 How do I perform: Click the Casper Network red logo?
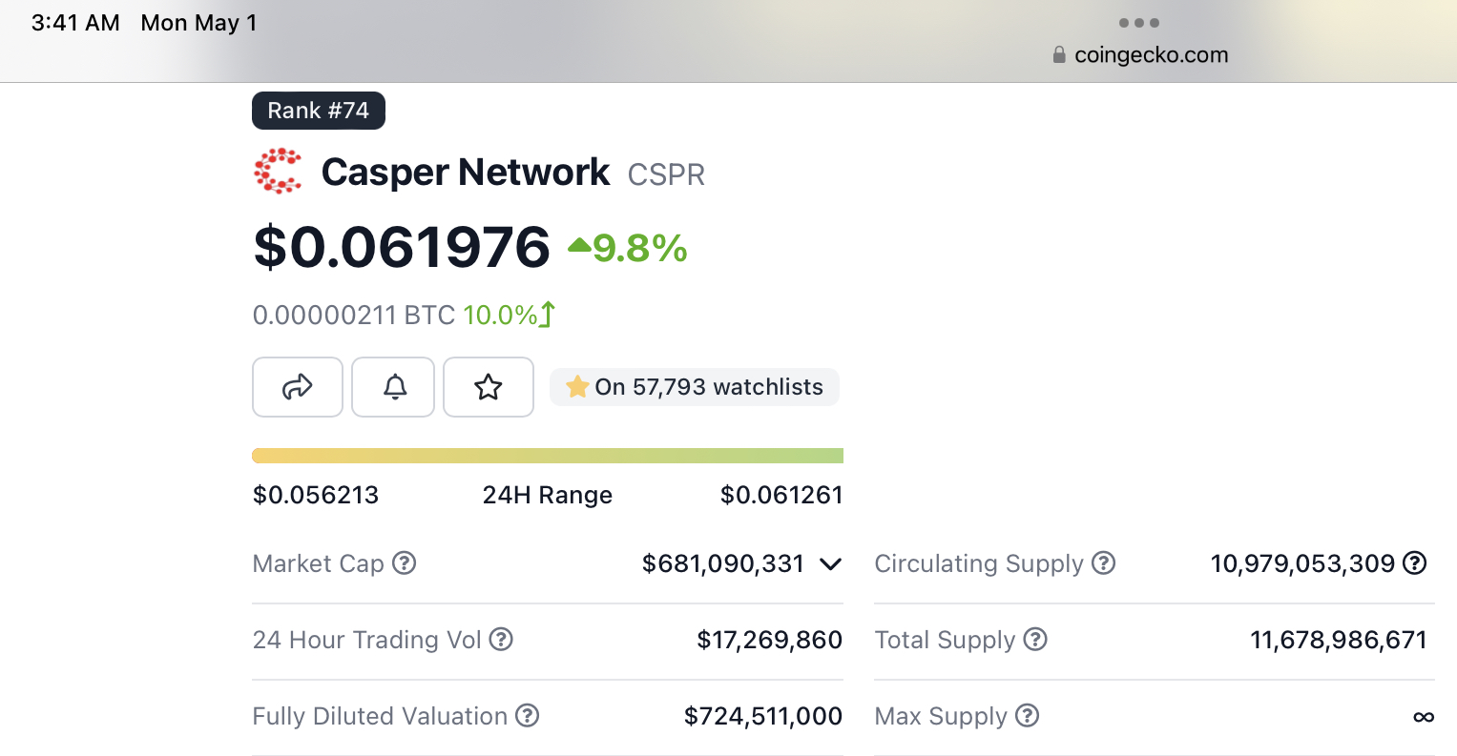[x=278, y=172]
